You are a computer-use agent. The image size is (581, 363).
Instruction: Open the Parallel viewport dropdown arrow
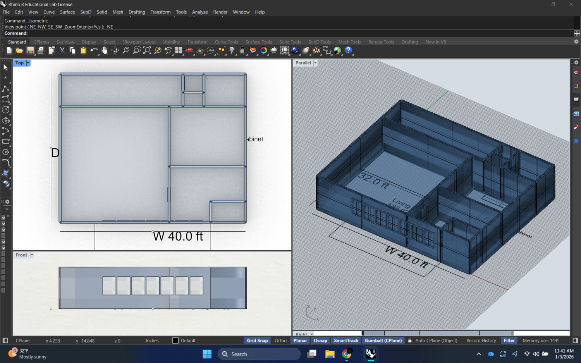click(315, 63)
